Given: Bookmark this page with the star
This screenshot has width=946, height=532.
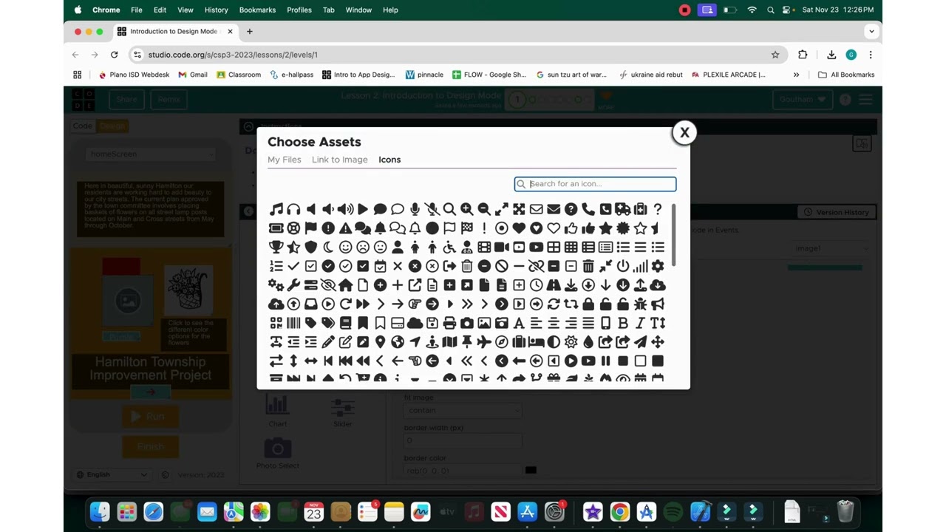Looking at the screenshot, I should coord(775,55).
